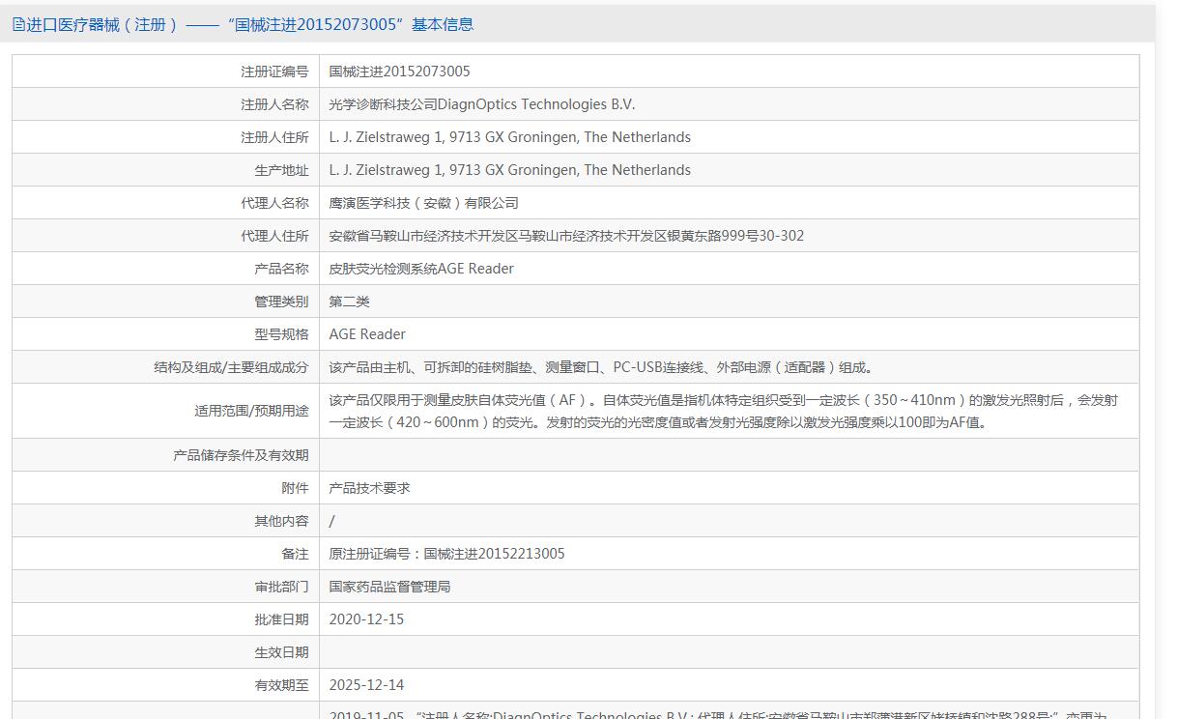Click the approval date 2020-12-15
1177x719 pixels.
366,619
